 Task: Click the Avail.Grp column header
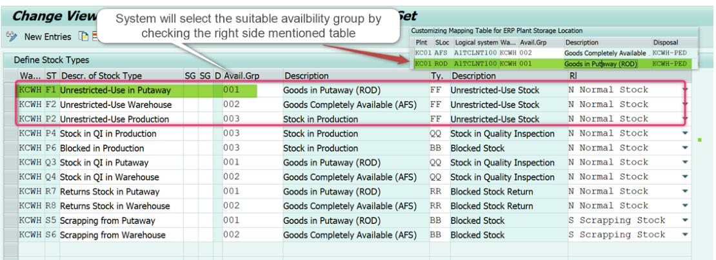pyautogui.click(x=241, y=75)
